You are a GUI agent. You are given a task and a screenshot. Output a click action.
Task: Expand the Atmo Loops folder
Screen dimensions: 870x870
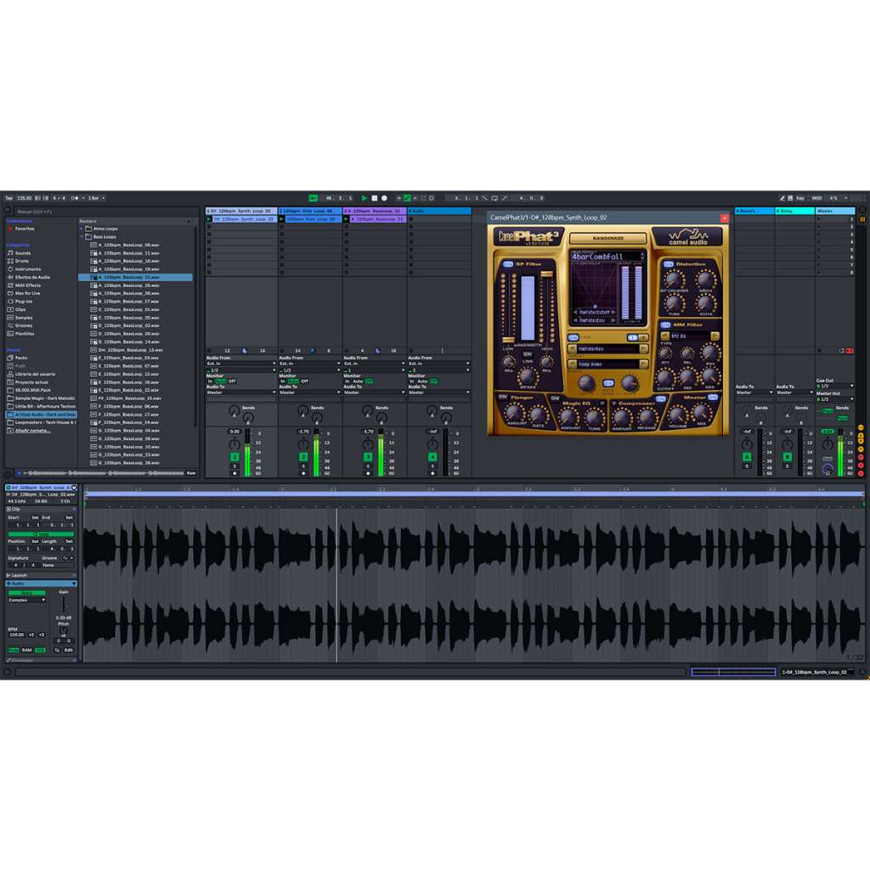coord(82,229)
